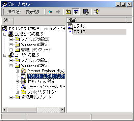The image size is (134, 121).
Task: Toggle the Show/Hide console tree icon
Action: (x=76, y=12)
